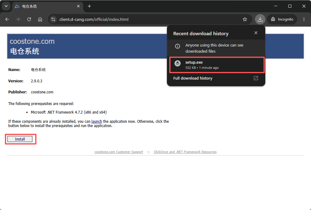
Task: Open the downloaded setup.exe entry
Action: click(217, 65)
